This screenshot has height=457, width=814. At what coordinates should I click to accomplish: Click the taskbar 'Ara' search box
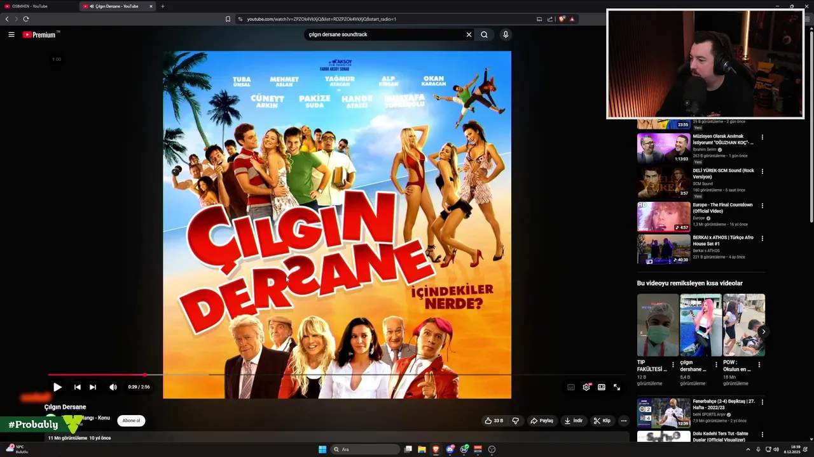[366, 449]
